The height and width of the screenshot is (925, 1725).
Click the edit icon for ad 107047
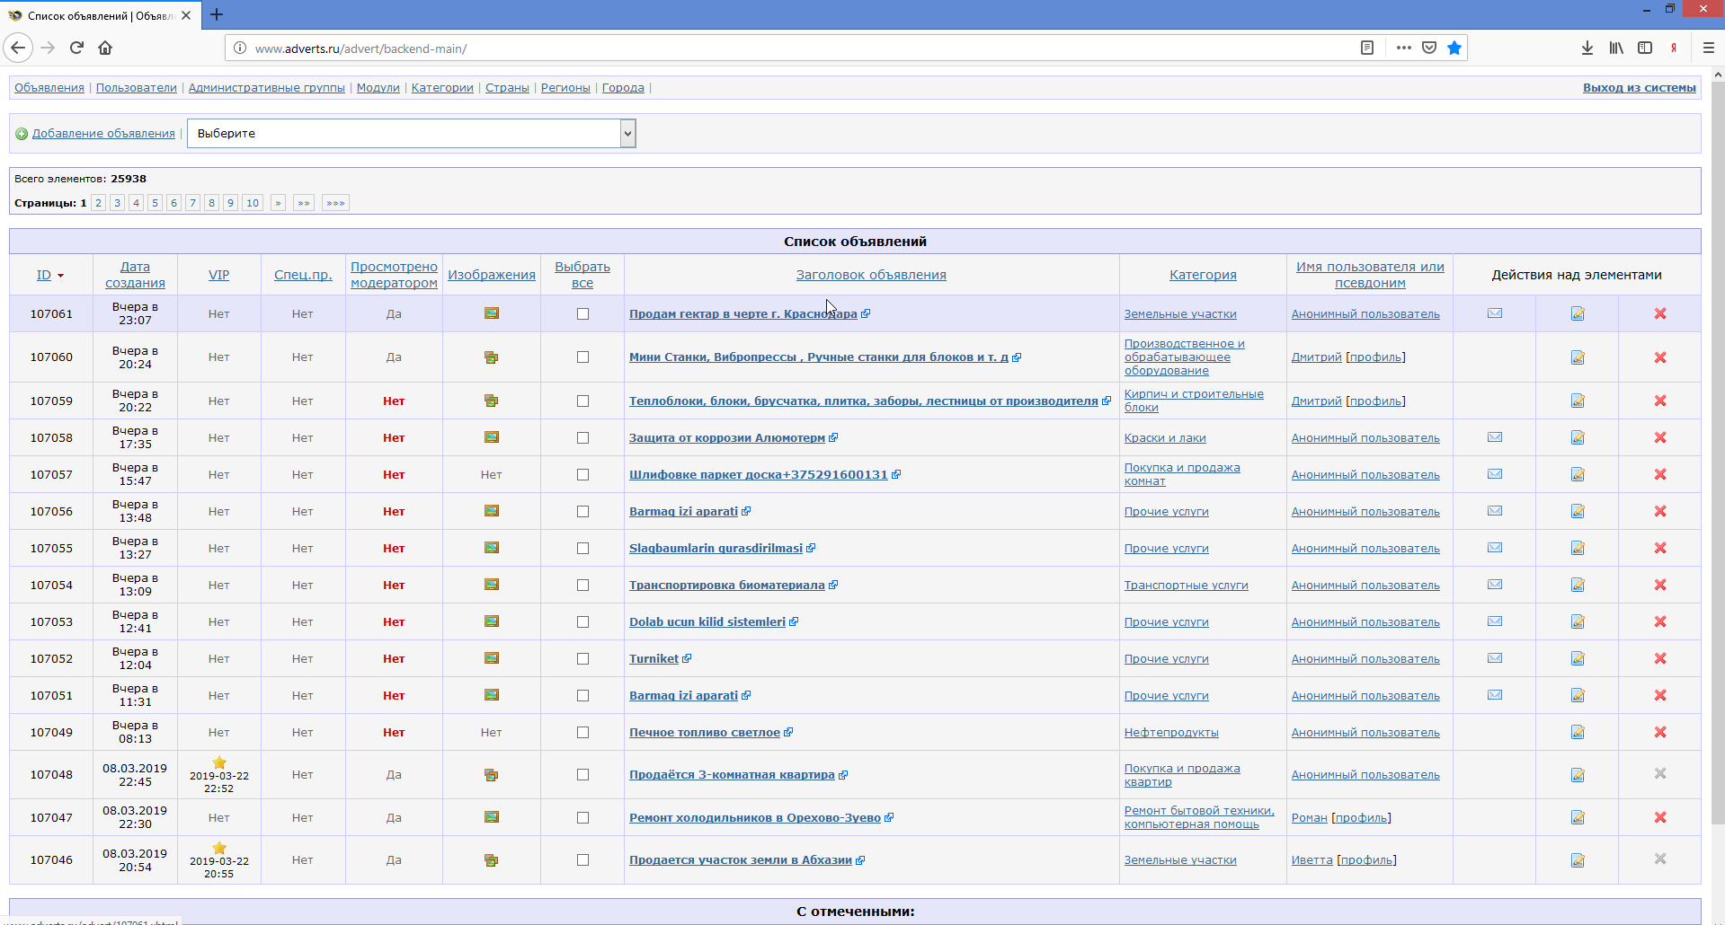point(1577,817)
